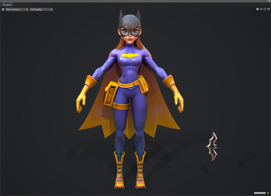The height and width of the screenshot is (196, 271).
Task: Select the batarang object in viewport
Action: coord(212,146)
